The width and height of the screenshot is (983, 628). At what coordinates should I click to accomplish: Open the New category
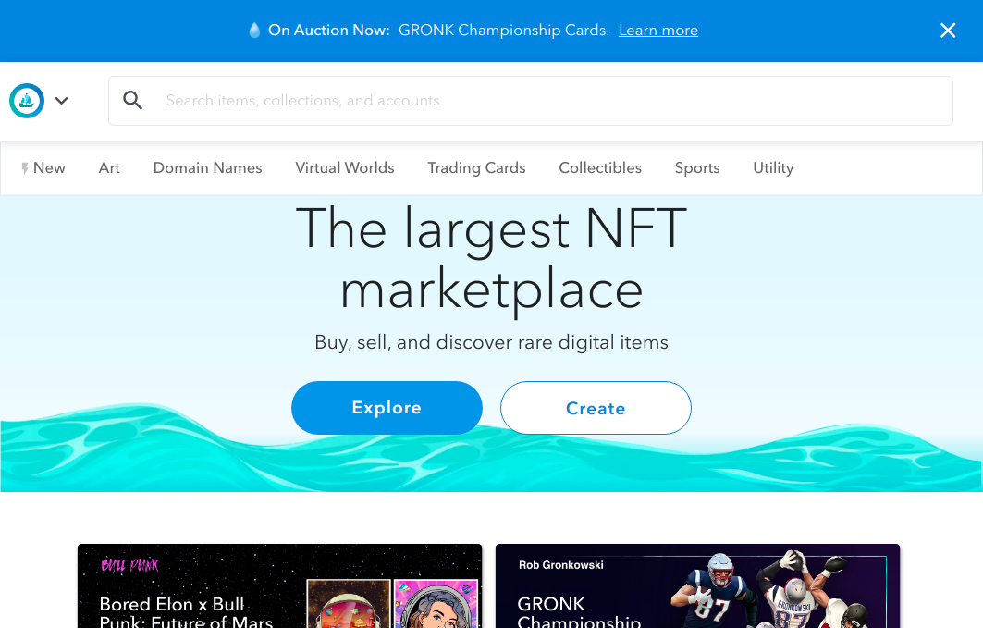pyautogui.click(x=43, y=168)
